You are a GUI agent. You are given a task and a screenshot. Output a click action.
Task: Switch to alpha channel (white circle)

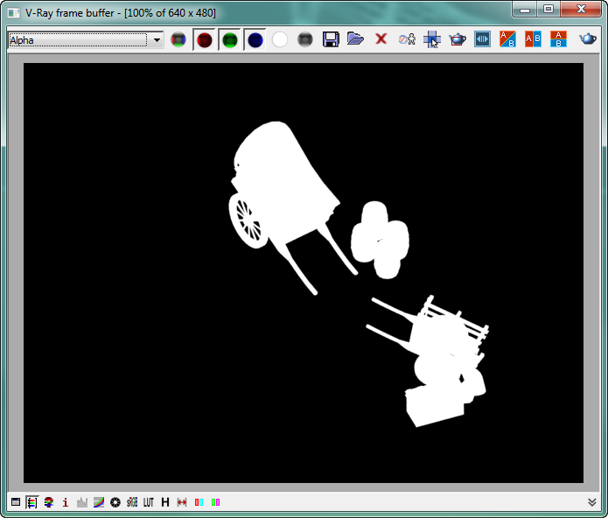tap(280, 39)
